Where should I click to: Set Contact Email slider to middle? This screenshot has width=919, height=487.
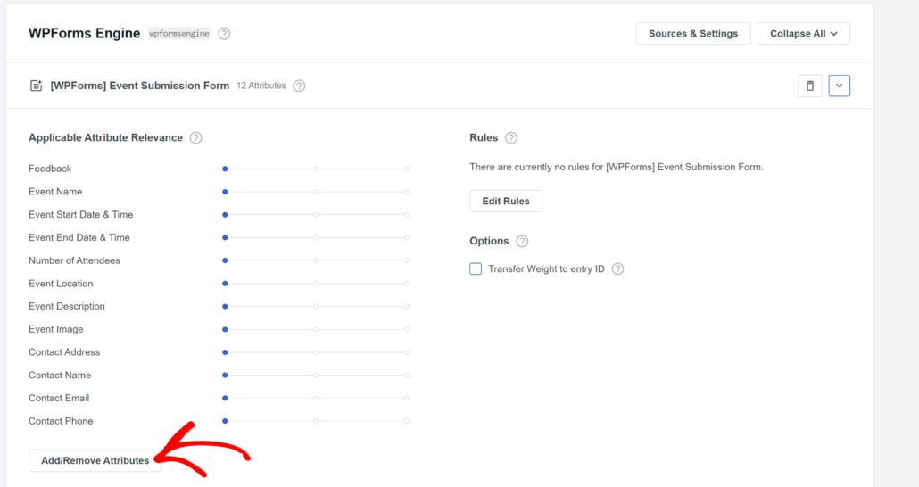[316, 398]
